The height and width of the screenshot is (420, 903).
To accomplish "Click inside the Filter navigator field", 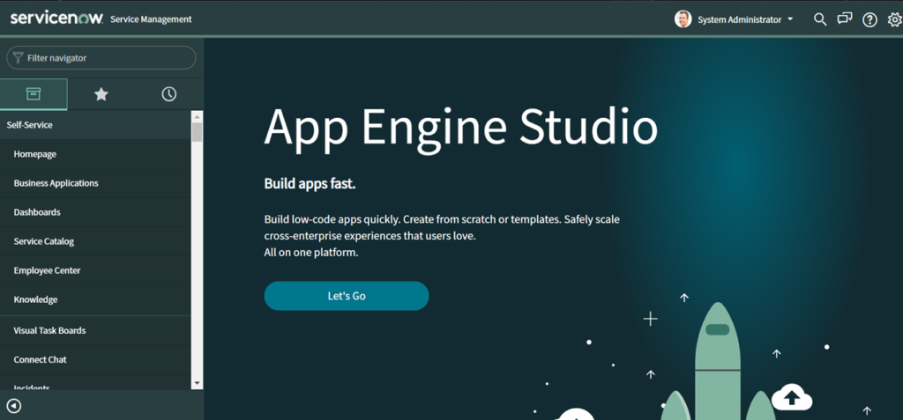I will point(106,58).
